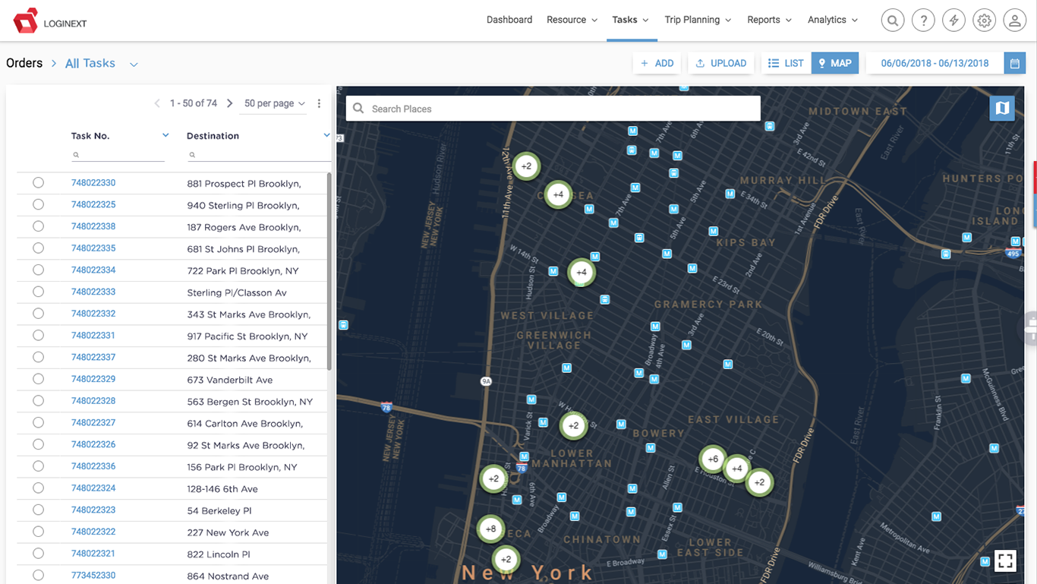Open the Dashboard menu item
This screenshot has width=1037, height=584.
tap(509, 20)
